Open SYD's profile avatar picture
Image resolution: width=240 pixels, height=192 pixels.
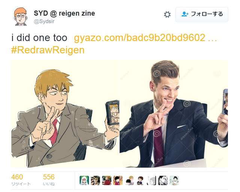pos(21,16)
